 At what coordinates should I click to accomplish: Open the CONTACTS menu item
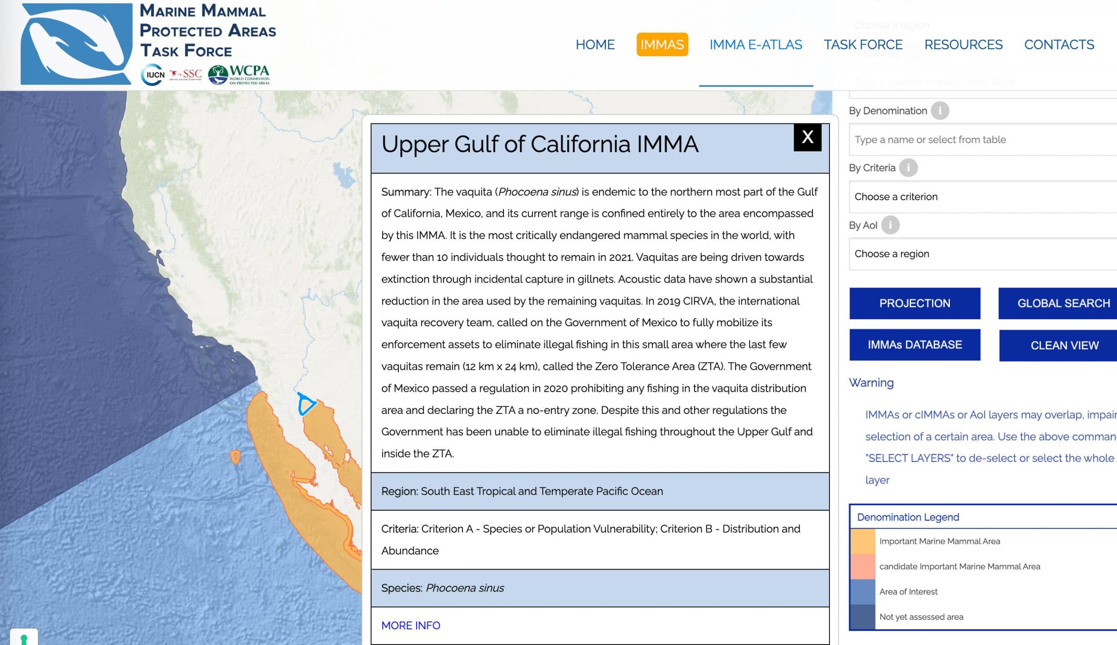tap(1059, 45)
